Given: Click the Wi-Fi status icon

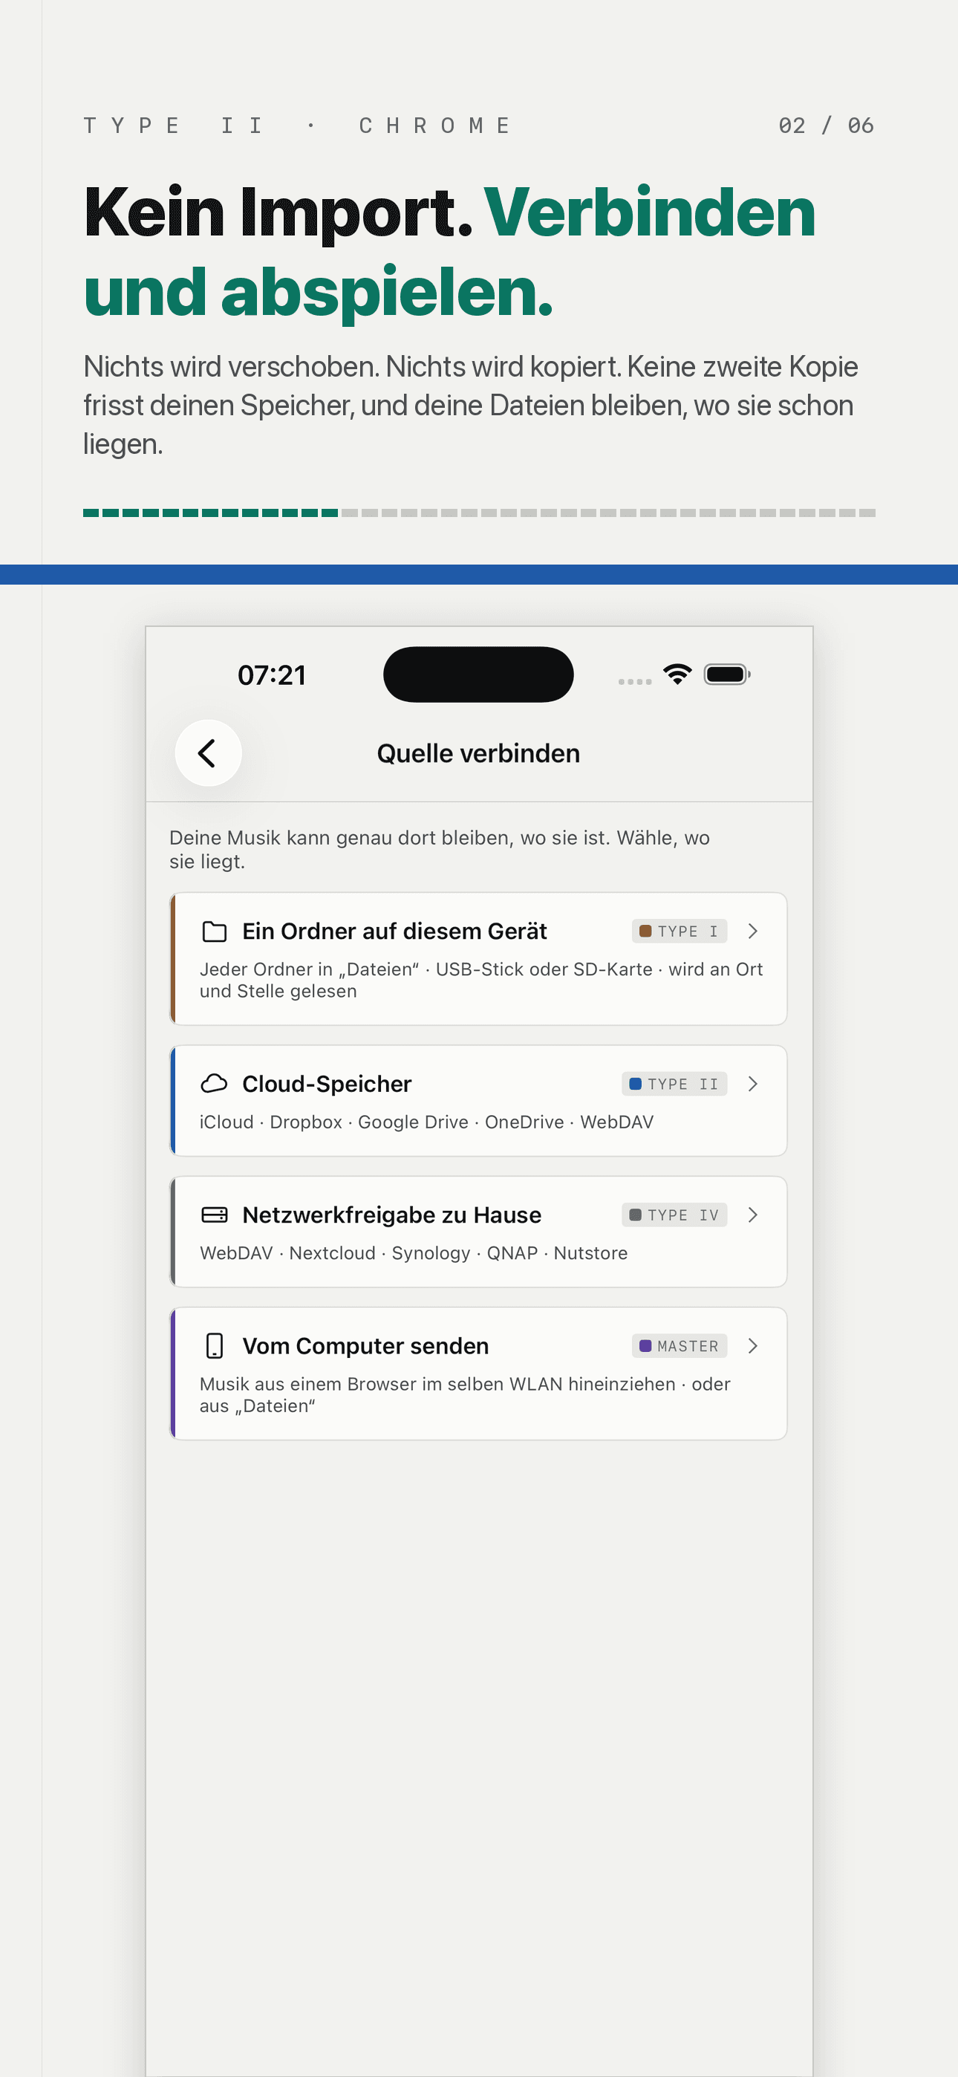Looking at the screenshot, I should pyautogui.click(x=677, y=674).
